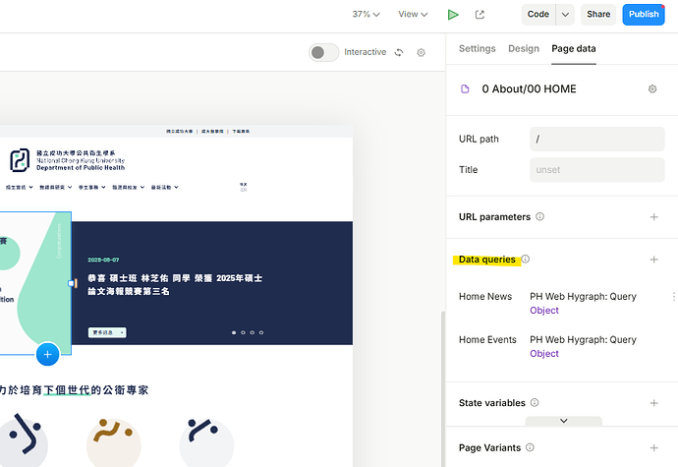Click the green play preview icon

[x=453, y=15]
